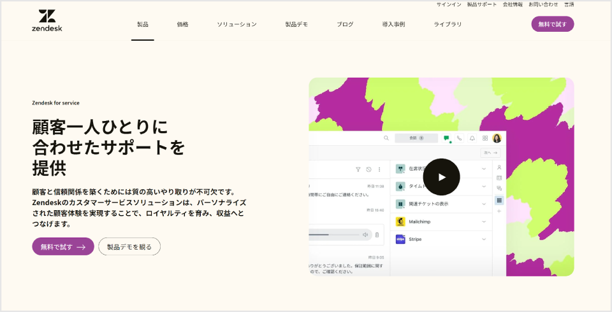Click the 昨日 11:38 timestamp

point(375,187)
